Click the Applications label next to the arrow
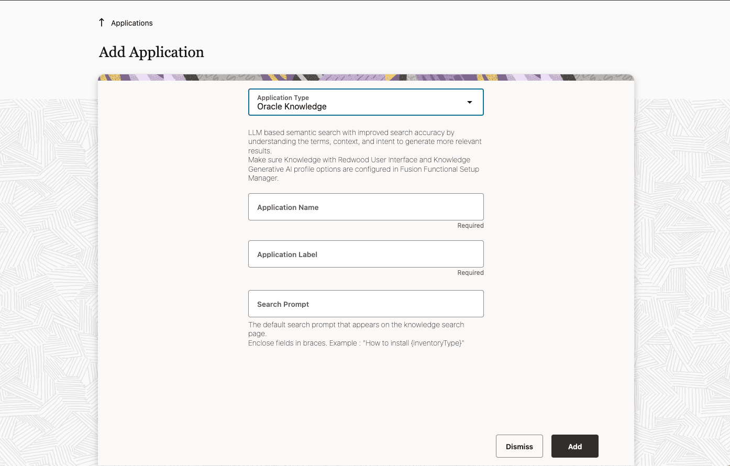The width and height of the screenshot is (730, 466). point(131,23)
